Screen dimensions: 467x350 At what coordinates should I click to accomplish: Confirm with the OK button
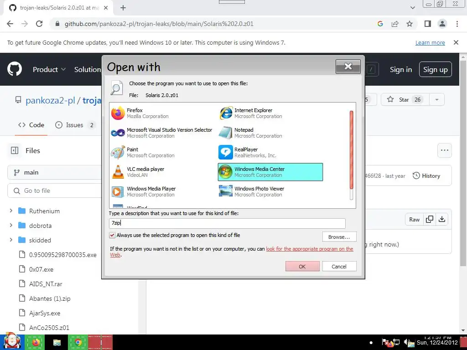302,266
